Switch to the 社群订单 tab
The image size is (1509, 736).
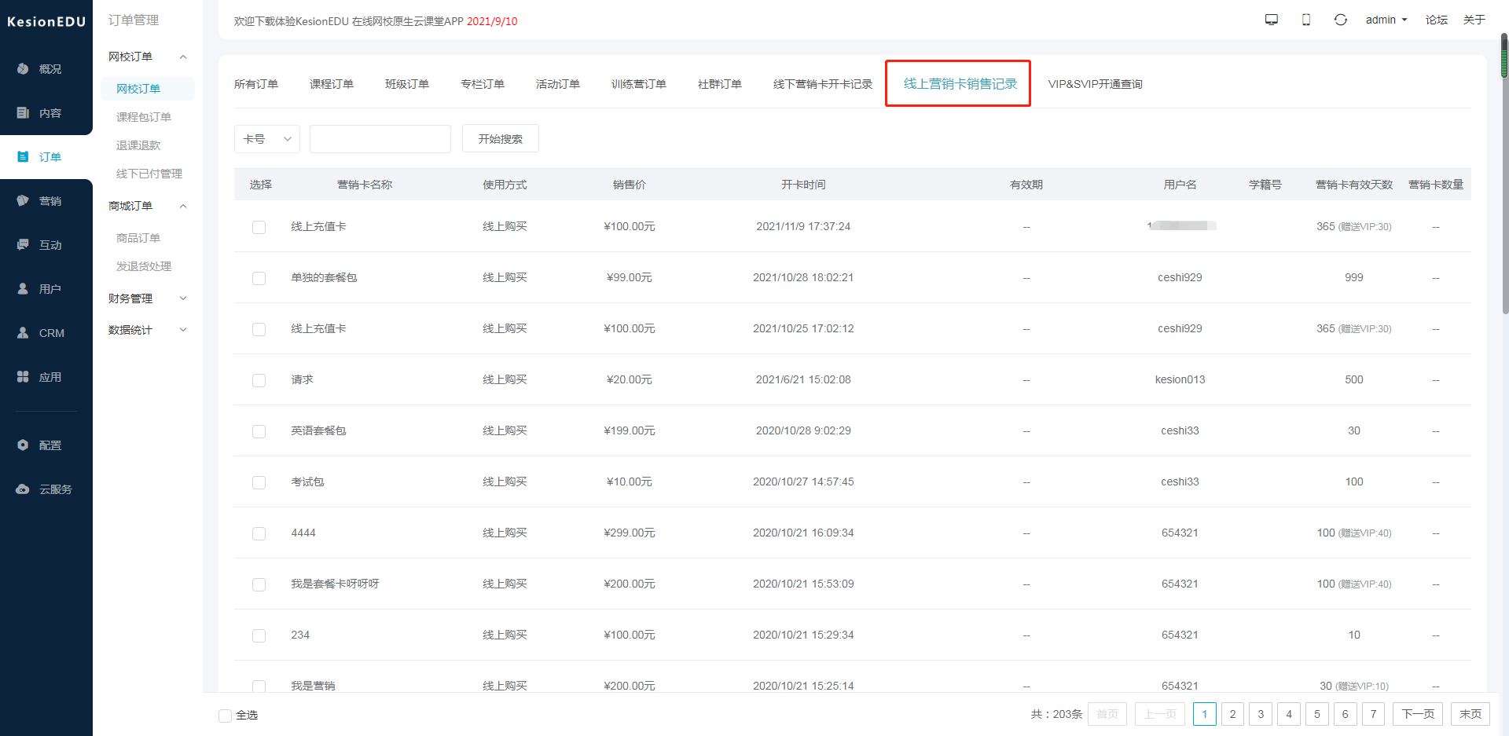(720, 84)
